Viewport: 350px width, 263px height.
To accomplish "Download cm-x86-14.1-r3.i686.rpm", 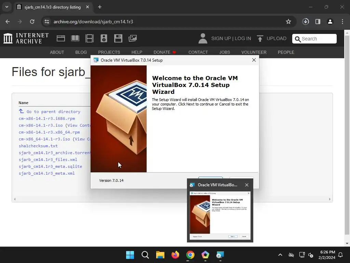I will pos(47,118).
